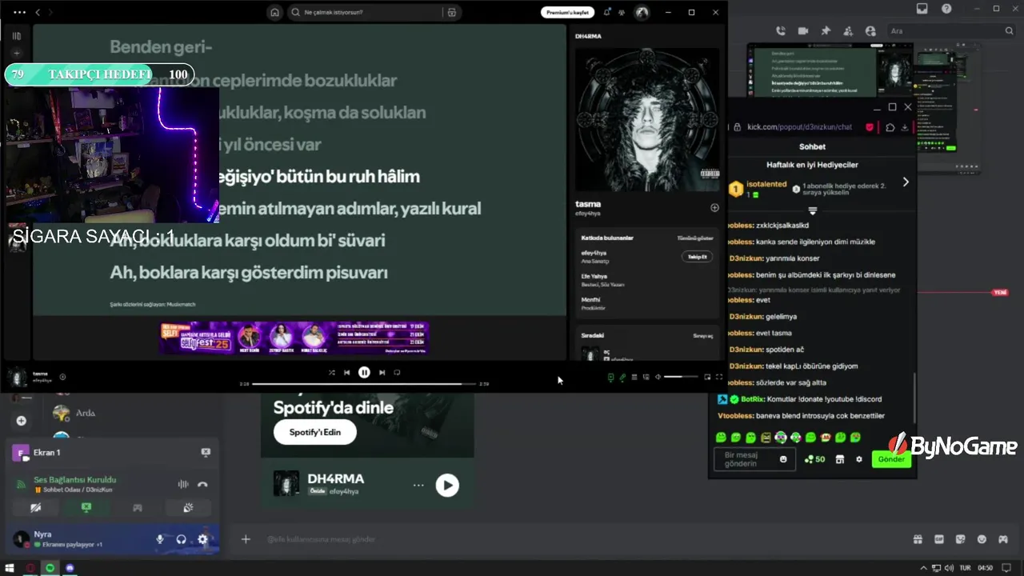Collapse the pinned gifters panel chevron

(x=812, y=211)
